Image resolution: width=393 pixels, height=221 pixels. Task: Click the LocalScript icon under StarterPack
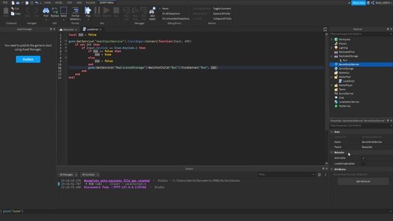pyautogui.click(x=340, y=81)
